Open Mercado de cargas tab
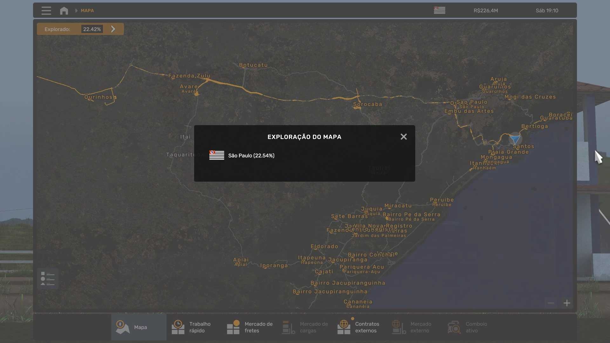Viewport: 610px width, 343px height. 305,327
